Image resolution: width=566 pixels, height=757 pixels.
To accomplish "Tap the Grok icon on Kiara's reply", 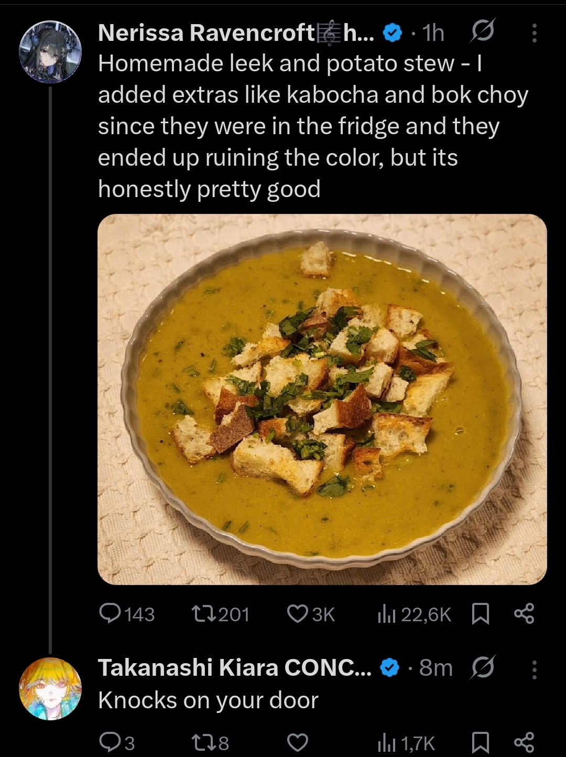I will tap(482, 668).
